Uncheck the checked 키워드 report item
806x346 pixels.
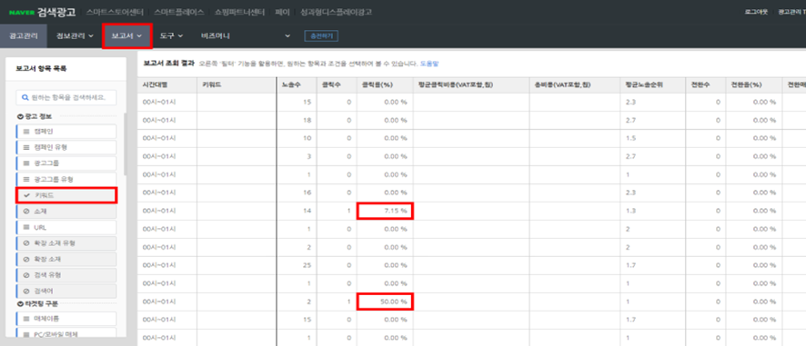65,195
